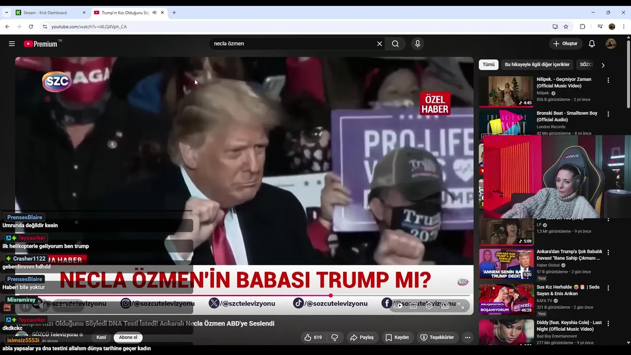Toggle subtitles captions button in player
631x355 pixels.
click(x=414, y=306)
